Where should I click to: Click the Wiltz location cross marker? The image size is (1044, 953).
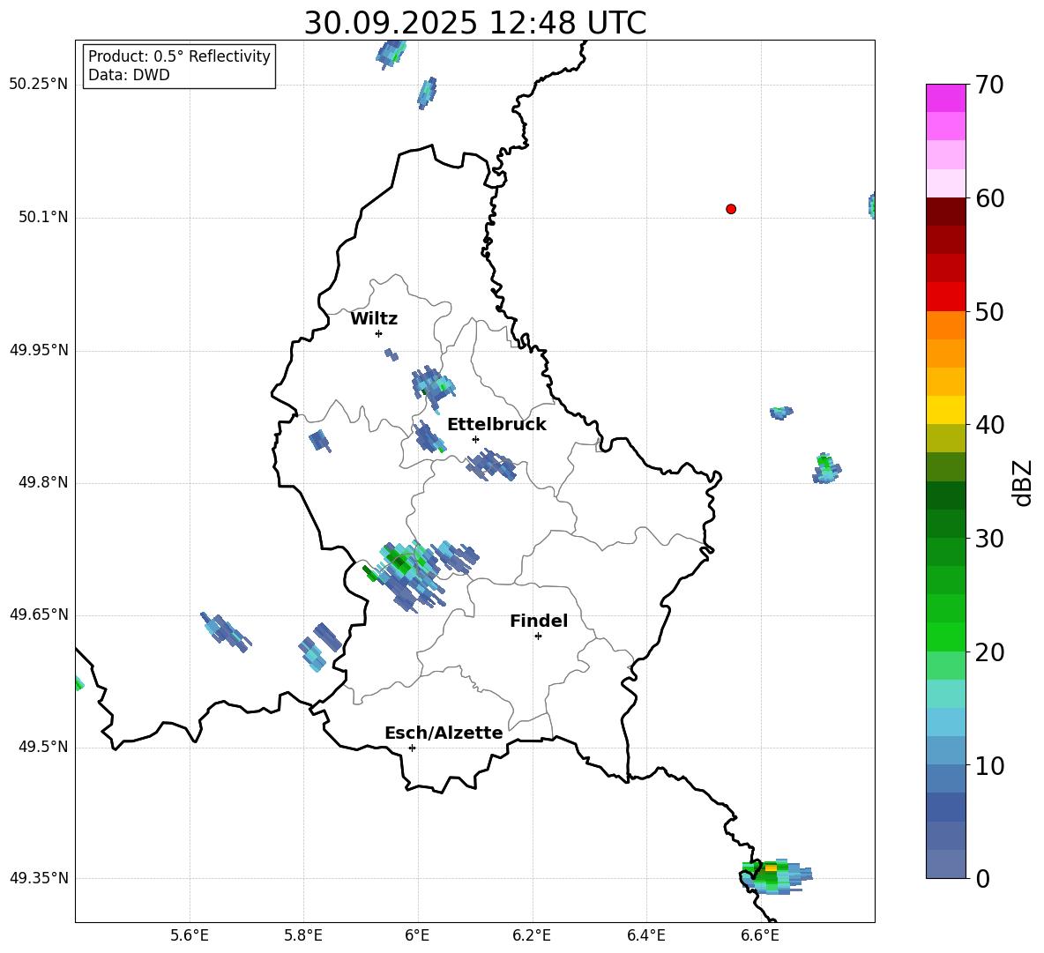(x=378, y=333)
